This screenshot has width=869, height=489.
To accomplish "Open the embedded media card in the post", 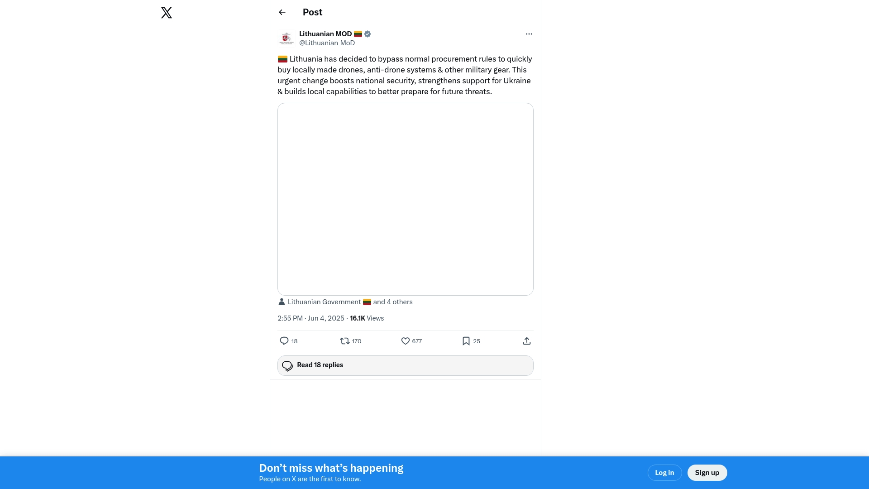I will point(405,199).
